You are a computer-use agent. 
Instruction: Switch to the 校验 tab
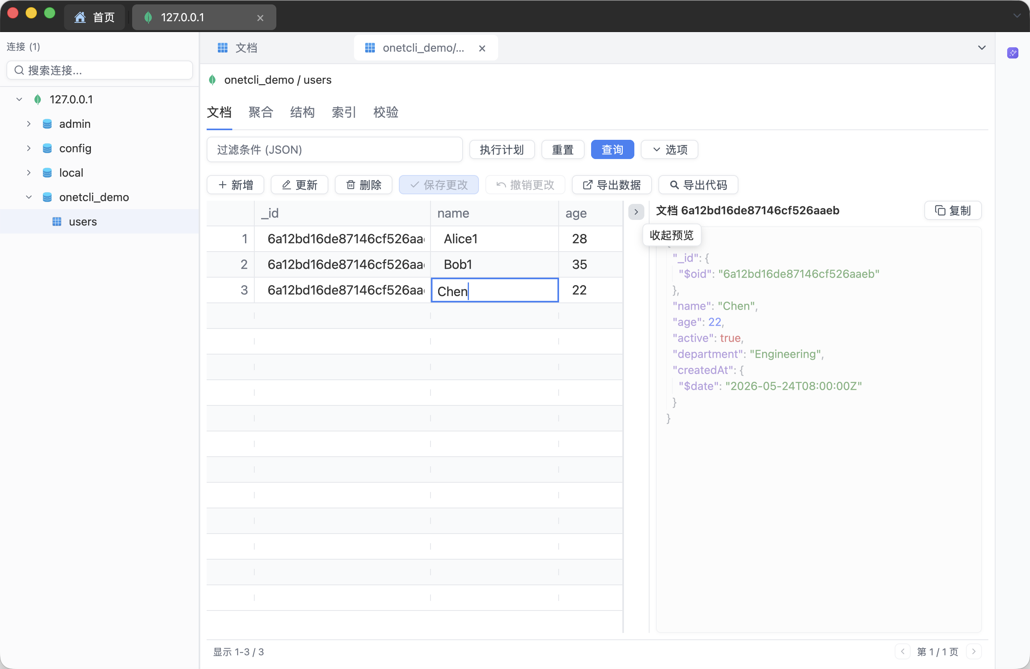pyautogui.click(x=386, y=112)
